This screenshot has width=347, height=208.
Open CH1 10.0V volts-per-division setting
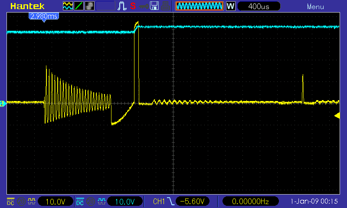[56, 201]
